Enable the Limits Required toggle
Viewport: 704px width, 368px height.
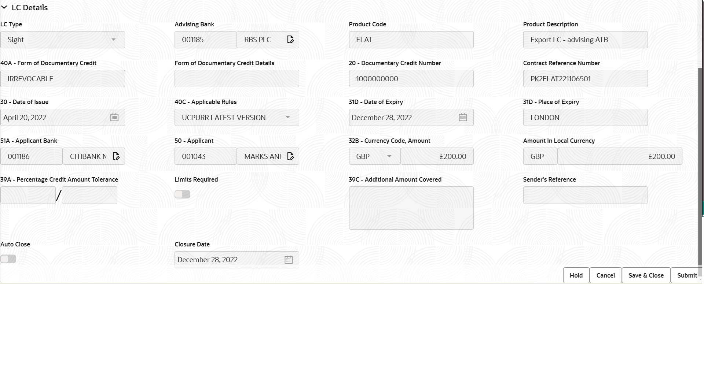coord(182,194)
